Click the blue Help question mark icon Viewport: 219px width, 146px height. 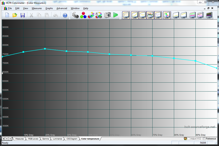tap(65, 15)
